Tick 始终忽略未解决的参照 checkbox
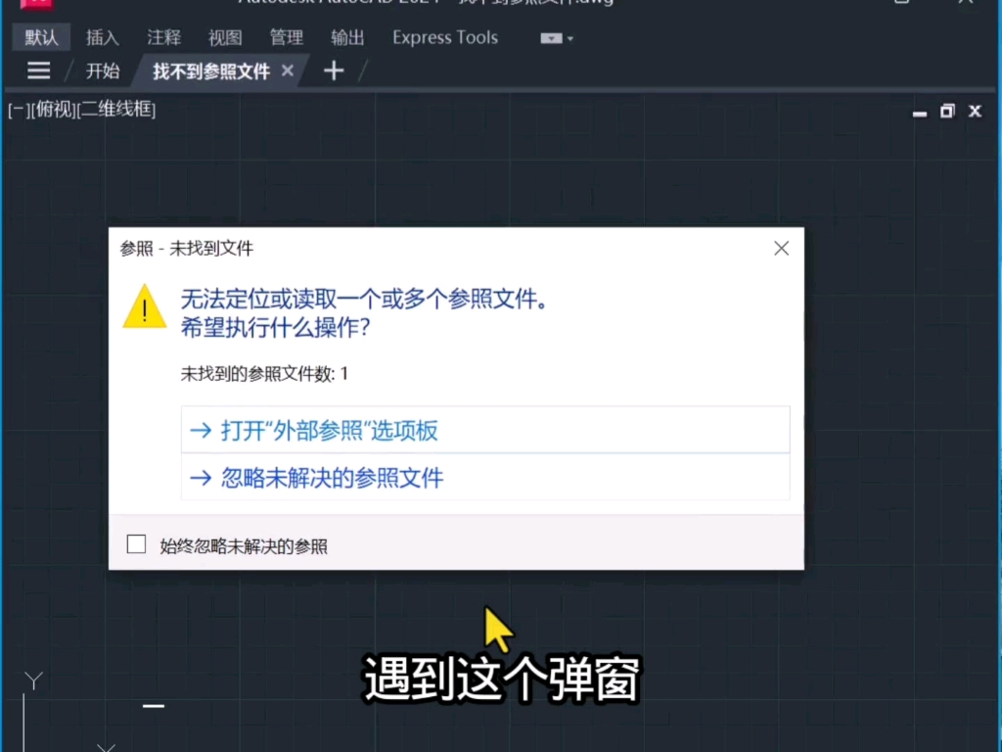 click(136, 544)
